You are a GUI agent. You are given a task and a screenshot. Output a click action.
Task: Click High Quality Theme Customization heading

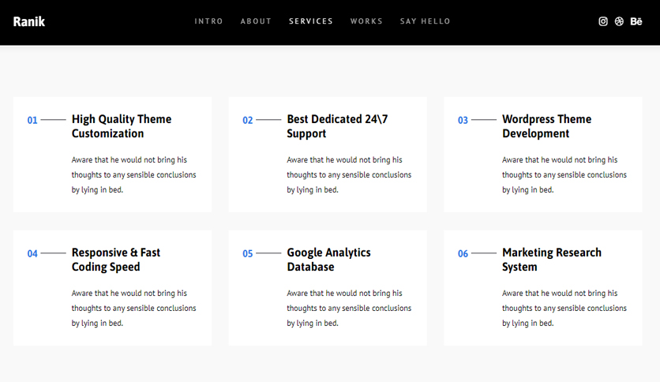click(x=122, y=126)
